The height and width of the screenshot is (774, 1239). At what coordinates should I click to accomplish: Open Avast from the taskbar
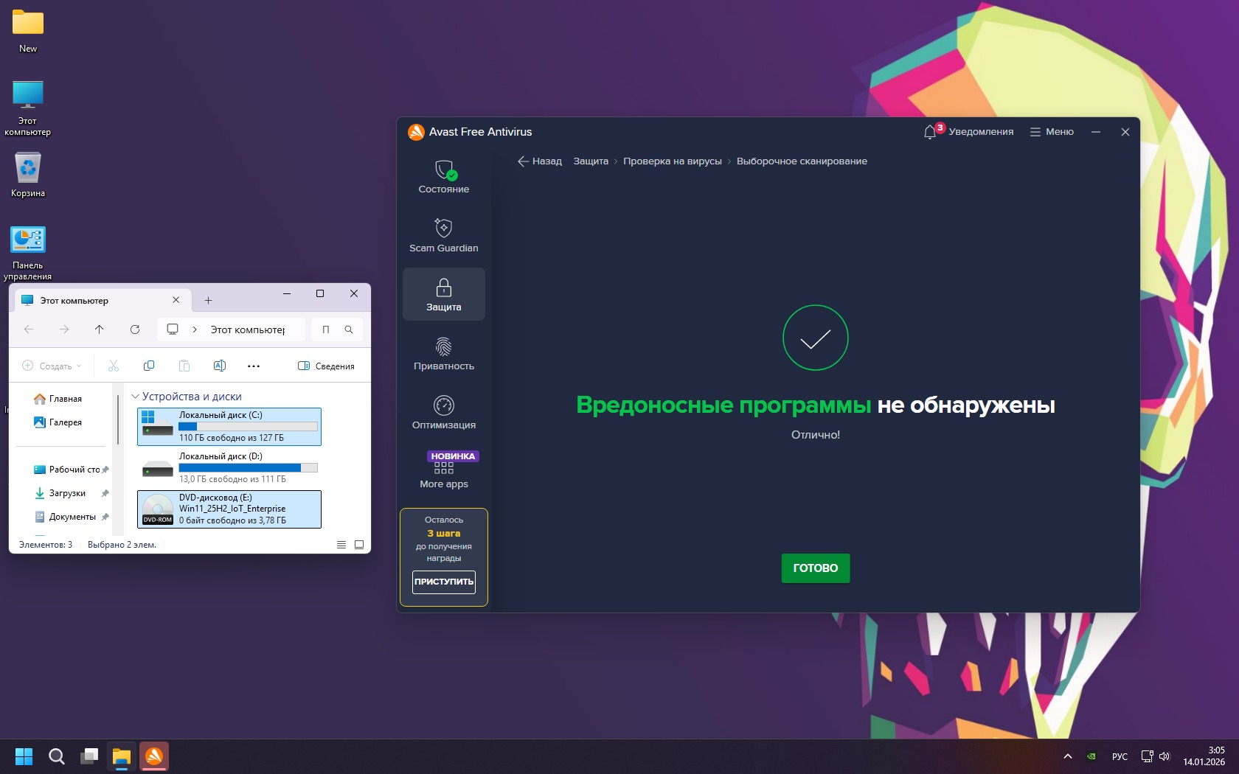[154, 756]
